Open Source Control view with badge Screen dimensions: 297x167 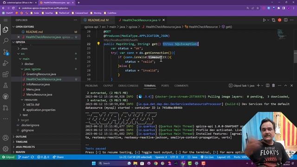click(x=6, y=52)
